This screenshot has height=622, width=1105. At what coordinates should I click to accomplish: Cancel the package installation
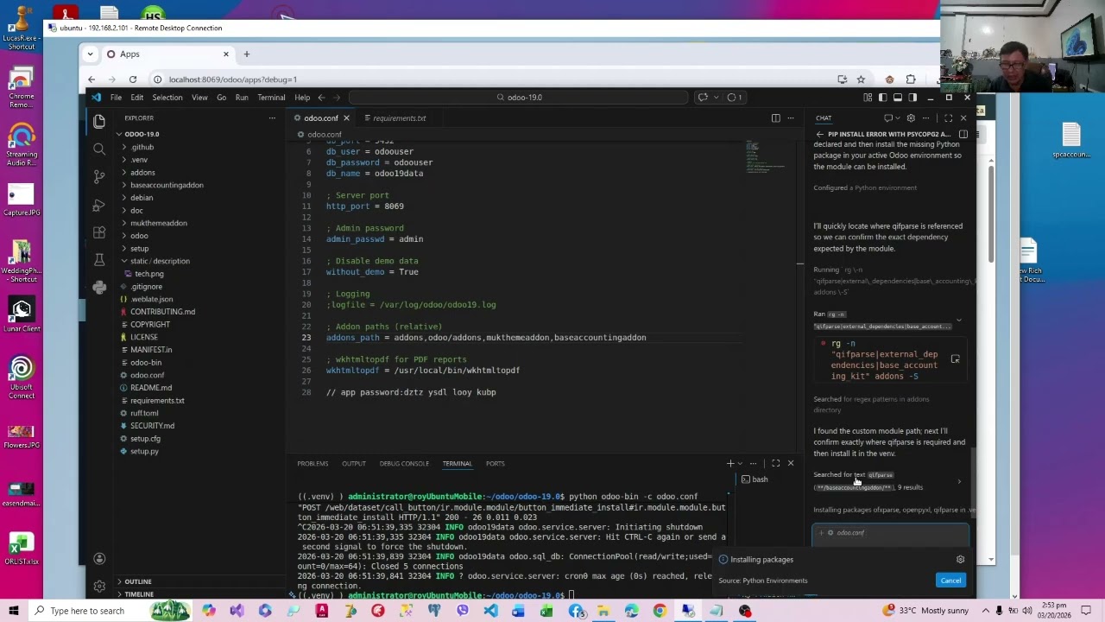tap(950, 581)
